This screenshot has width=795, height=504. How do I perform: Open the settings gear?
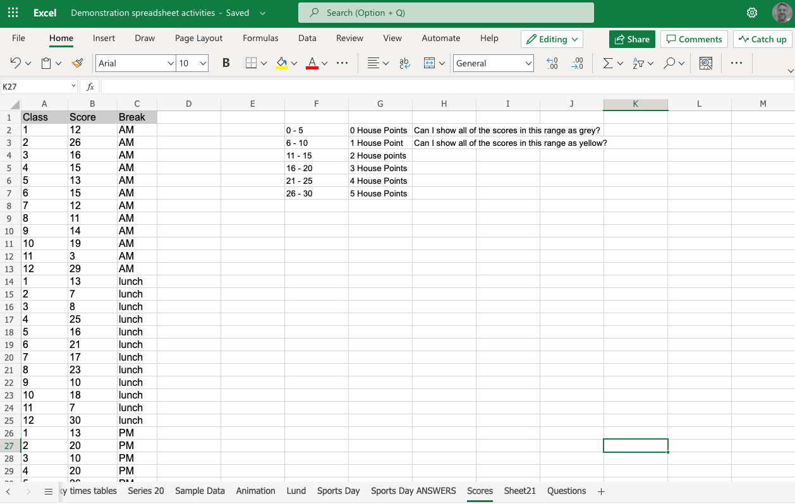752,13
